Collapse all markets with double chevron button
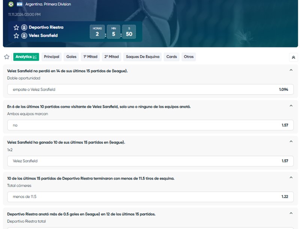This screenshot has height=229, width=300. pyautogui.click(x=293, y=57)
